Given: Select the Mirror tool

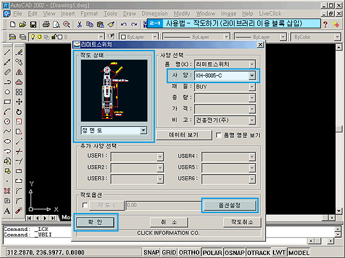Looking at the screenshot, I should [x=19, y=72].
